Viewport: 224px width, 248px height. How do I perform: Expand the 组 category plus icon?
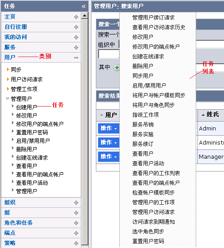(x=76, y=213)
